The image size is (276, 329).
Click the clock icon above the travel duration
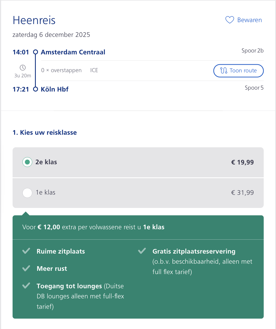(x=23, y=67)
